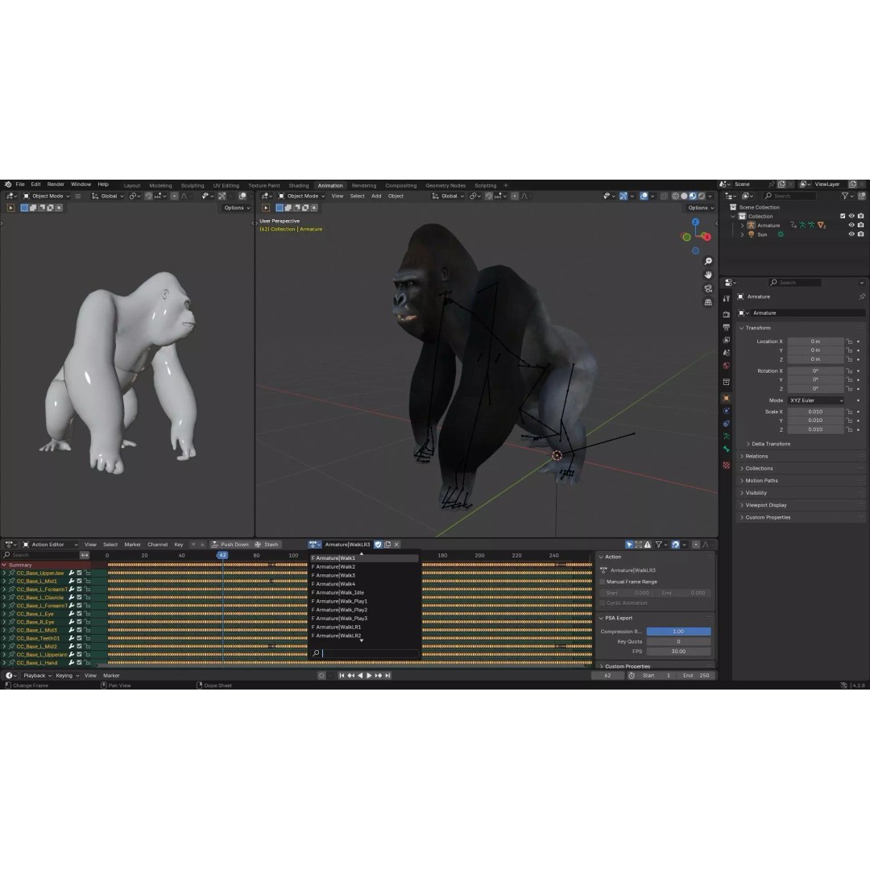The width and height of the screenshot is (870, 870).
Task: Switch to the Scripting workspace tab
Action: pos(486,185)
